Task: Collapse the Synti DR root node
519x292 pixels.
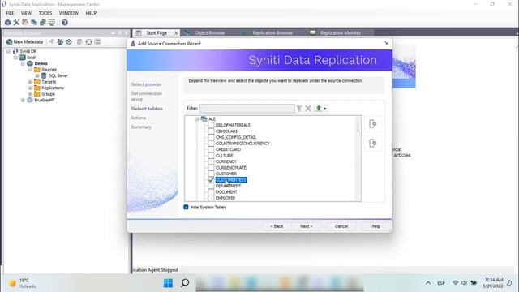Action: (9, 51)
